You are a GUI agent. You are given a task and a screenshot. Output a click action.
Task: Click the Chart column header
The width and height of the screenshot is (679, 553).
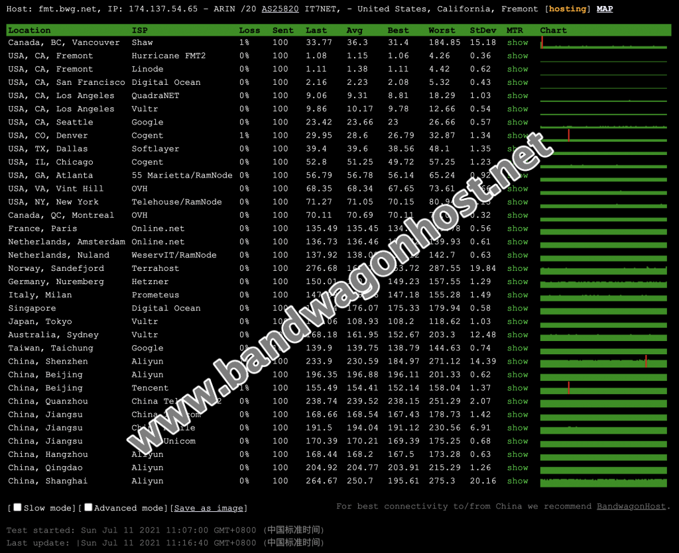click(554, 30)
